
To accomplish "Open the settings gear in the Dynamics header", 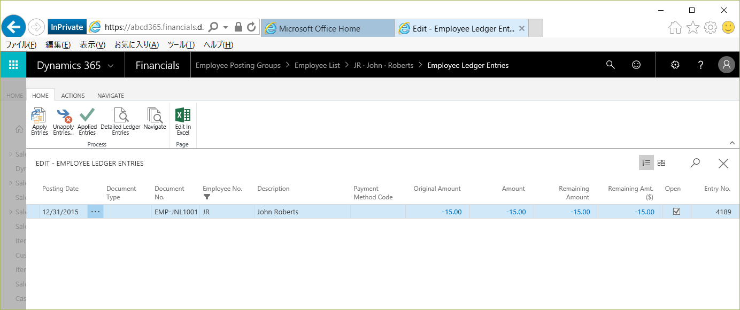I will [x=675, y=65].
